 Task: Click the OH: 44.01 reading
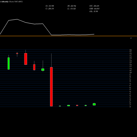(x=95, y=9)
